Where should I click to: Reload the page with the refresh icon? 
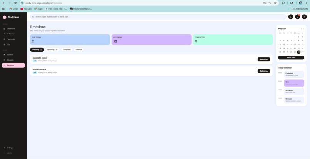[15, 3]
